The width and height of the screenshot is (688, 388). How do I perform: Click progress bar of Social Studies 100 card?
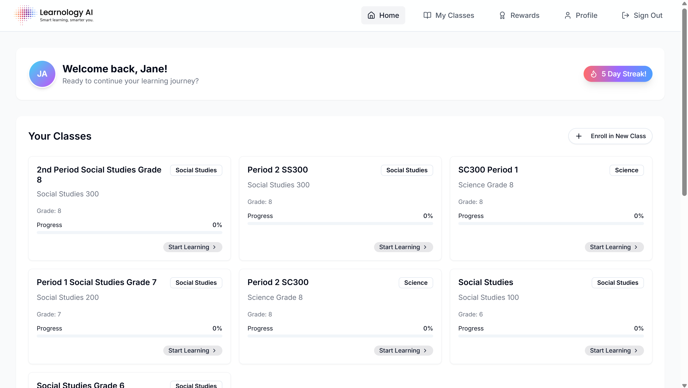pos(551,336)
